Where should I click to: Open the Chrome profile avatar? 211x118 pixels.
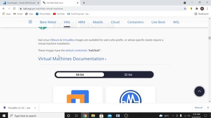click(202, 9)
